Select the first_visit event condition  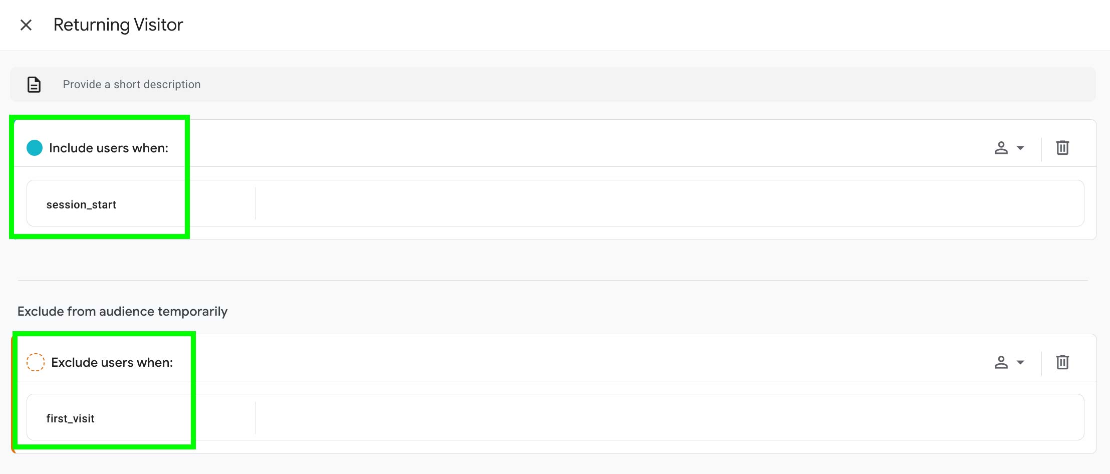[x=70, y=418]
